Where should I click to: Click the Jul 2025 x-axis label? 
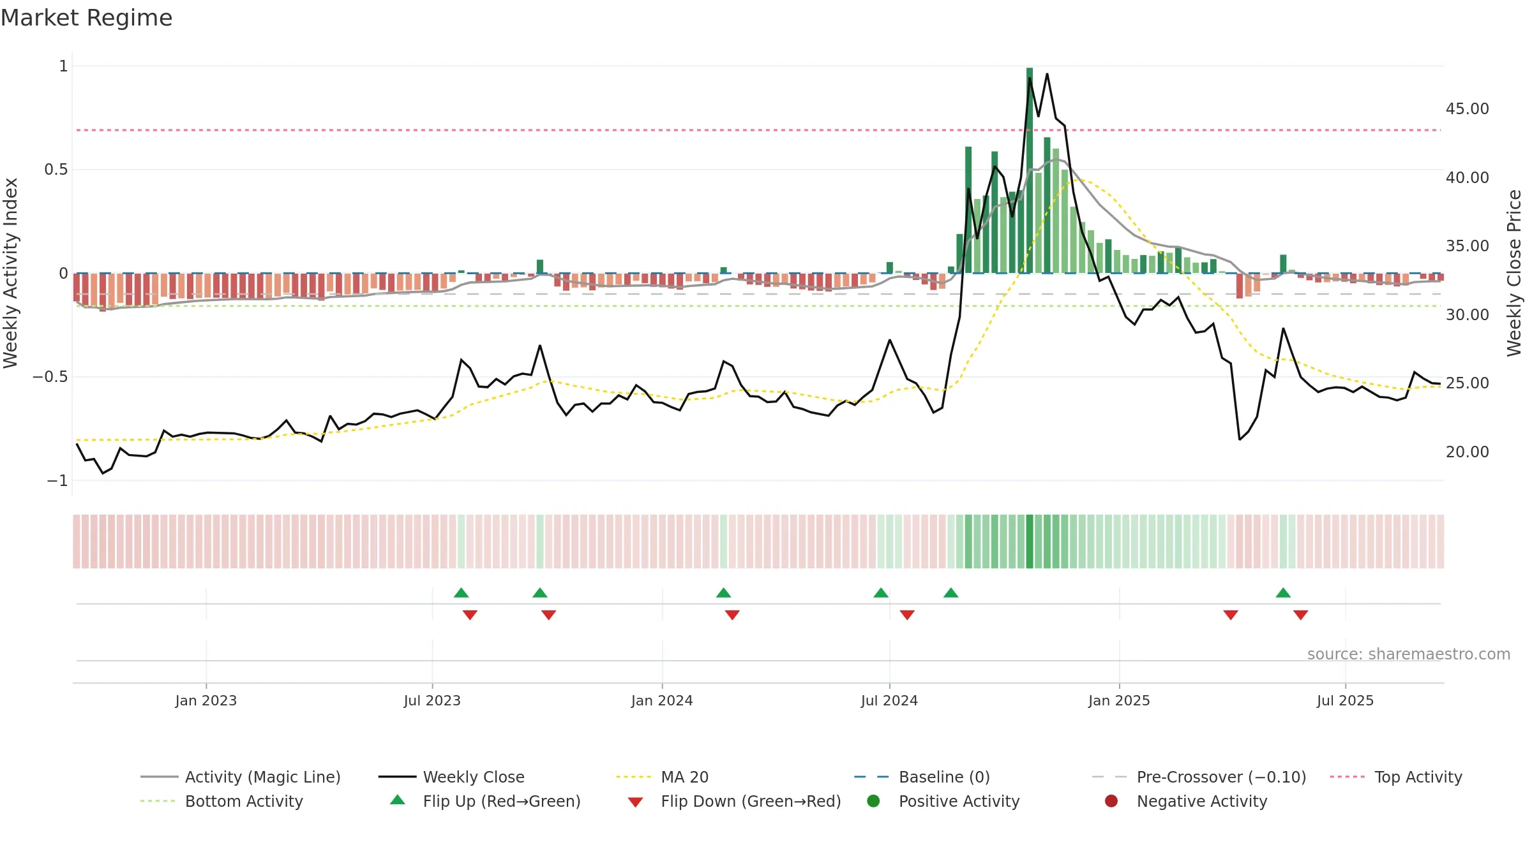(x=1345, y=701)
